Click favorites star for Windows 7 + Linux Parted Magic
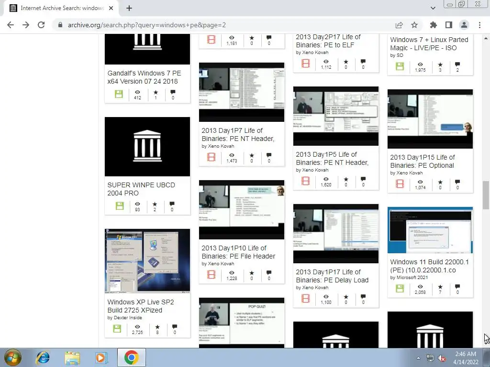Image resolution: width=490 pixels, height=367 pixels. click(x=440, y=65)
